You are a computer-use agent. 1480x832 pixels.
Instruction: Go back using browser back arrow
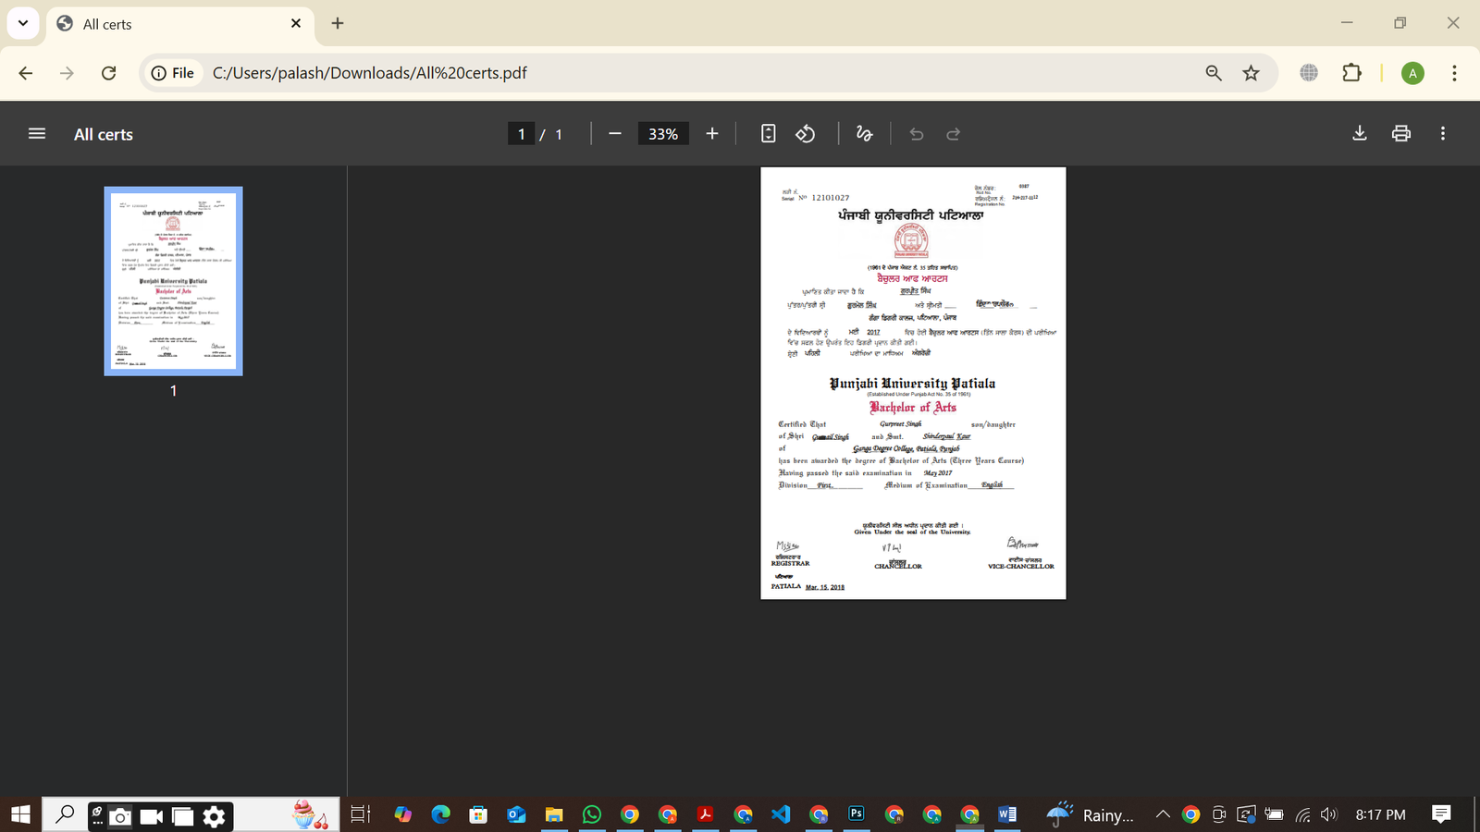click(26, 73)
